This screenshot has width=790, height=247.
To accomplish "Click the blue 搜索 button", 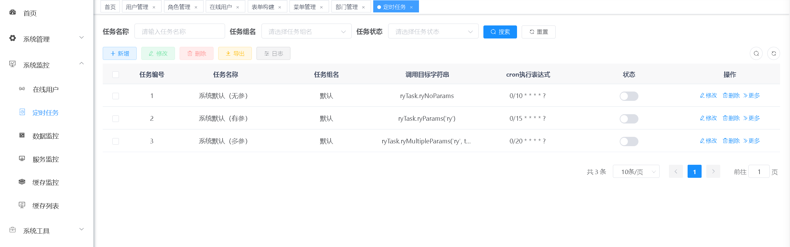I will tap(500, 32).
